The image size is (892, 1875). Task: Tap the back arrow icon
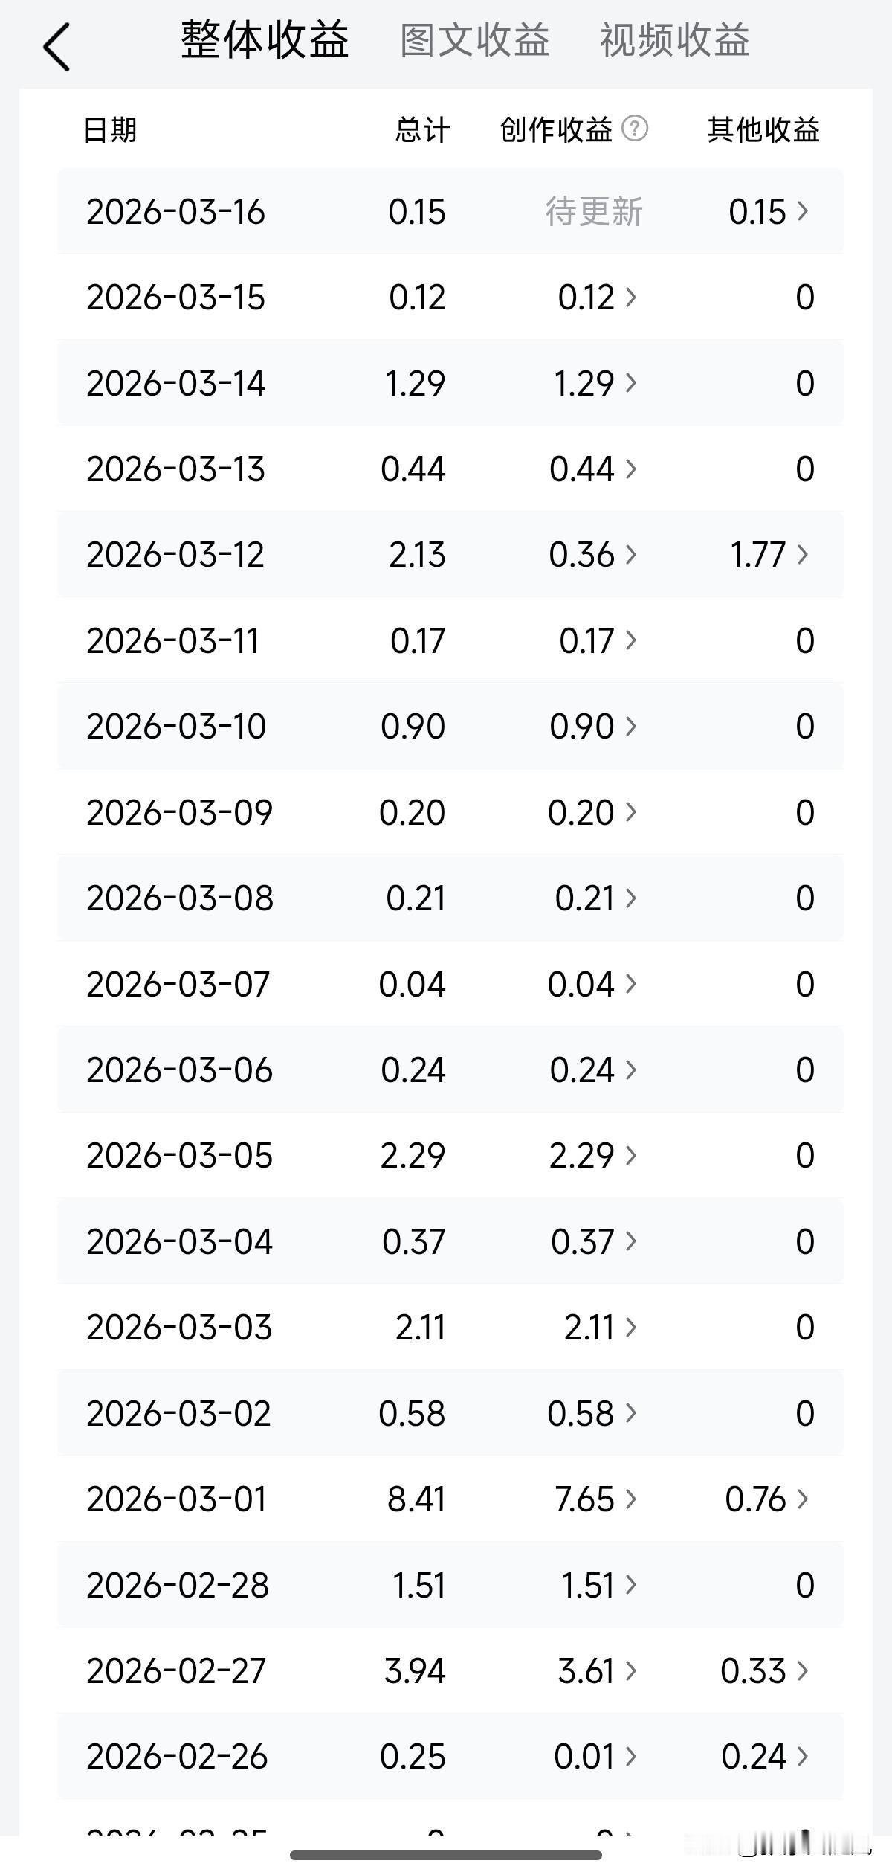(56, 46)
